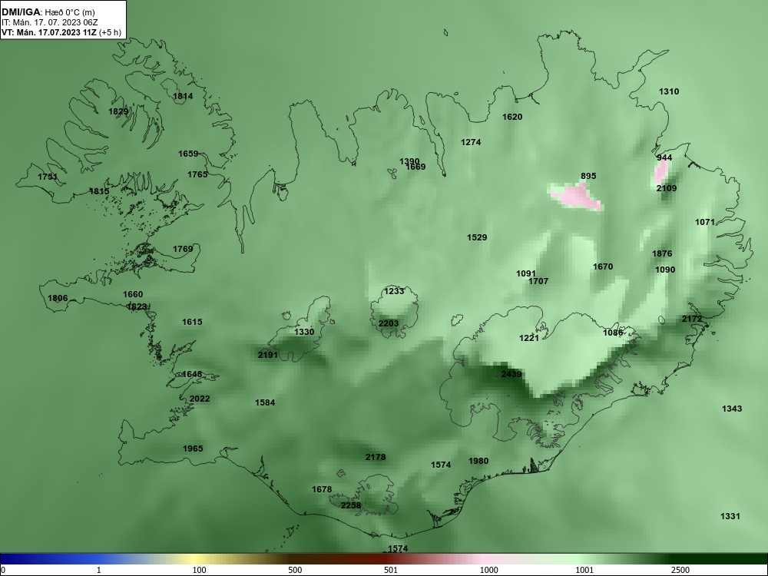Select the map value 1620
Image resolution: width=768 pixels, height=576 pixels.
point(512,117)
